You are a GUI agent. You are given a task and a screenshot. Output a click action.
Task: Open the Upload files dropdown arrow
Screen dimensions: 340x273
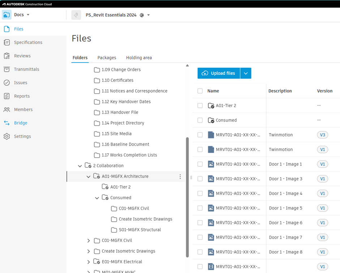(246, 73)
